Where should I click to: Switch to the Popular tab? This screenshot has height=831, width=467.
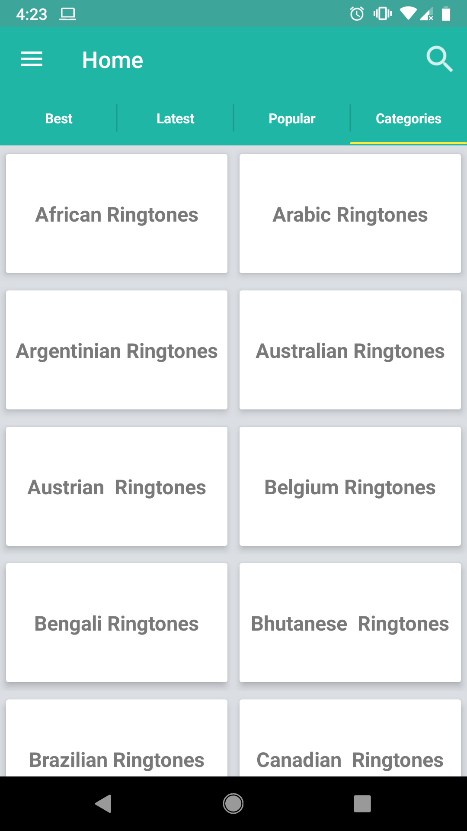click(292, 119)
